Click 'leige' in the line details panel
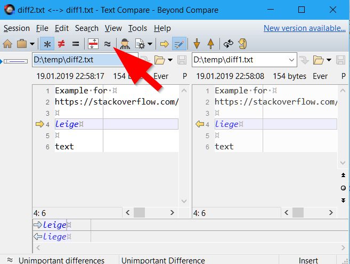350x264 pixels. tap(55, 225)
